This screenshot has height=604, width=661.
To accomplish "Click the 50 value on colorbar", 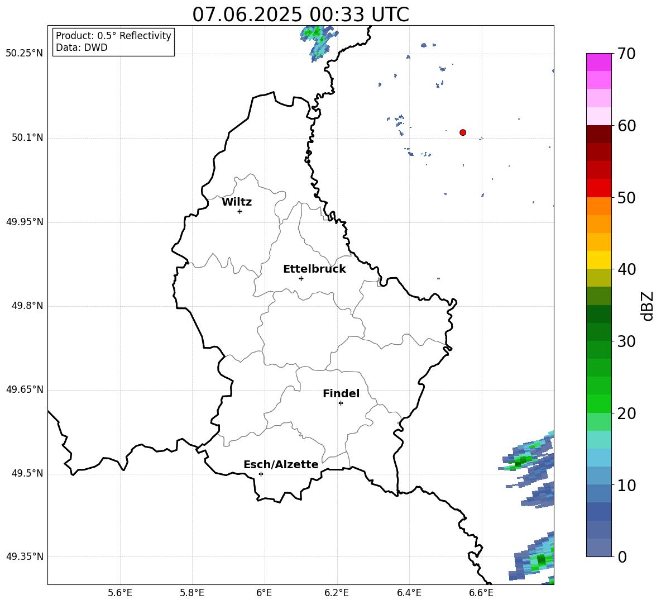I will [x=626, y=197].
